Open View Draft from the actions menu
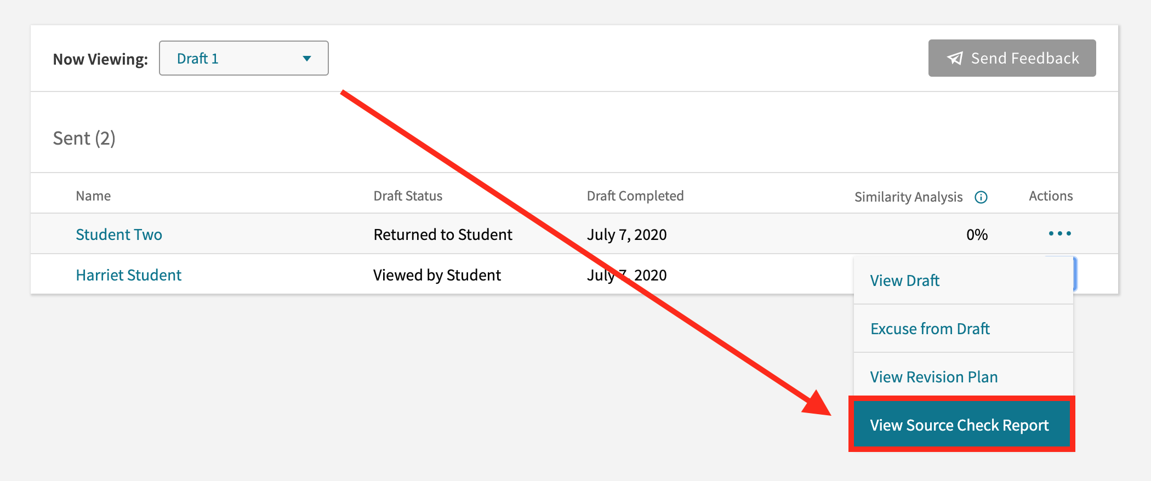The width and height of the screenshot is (1151, 481). [x=905, y=280]
